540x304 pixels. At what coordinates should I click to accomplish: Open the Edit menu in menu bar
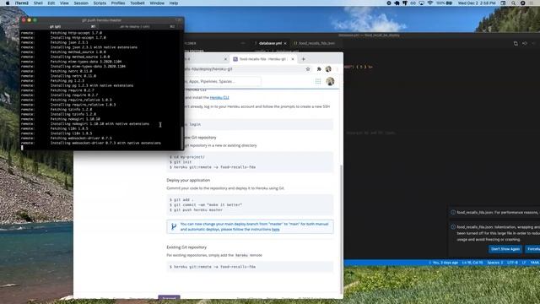[x=51, y=3]
